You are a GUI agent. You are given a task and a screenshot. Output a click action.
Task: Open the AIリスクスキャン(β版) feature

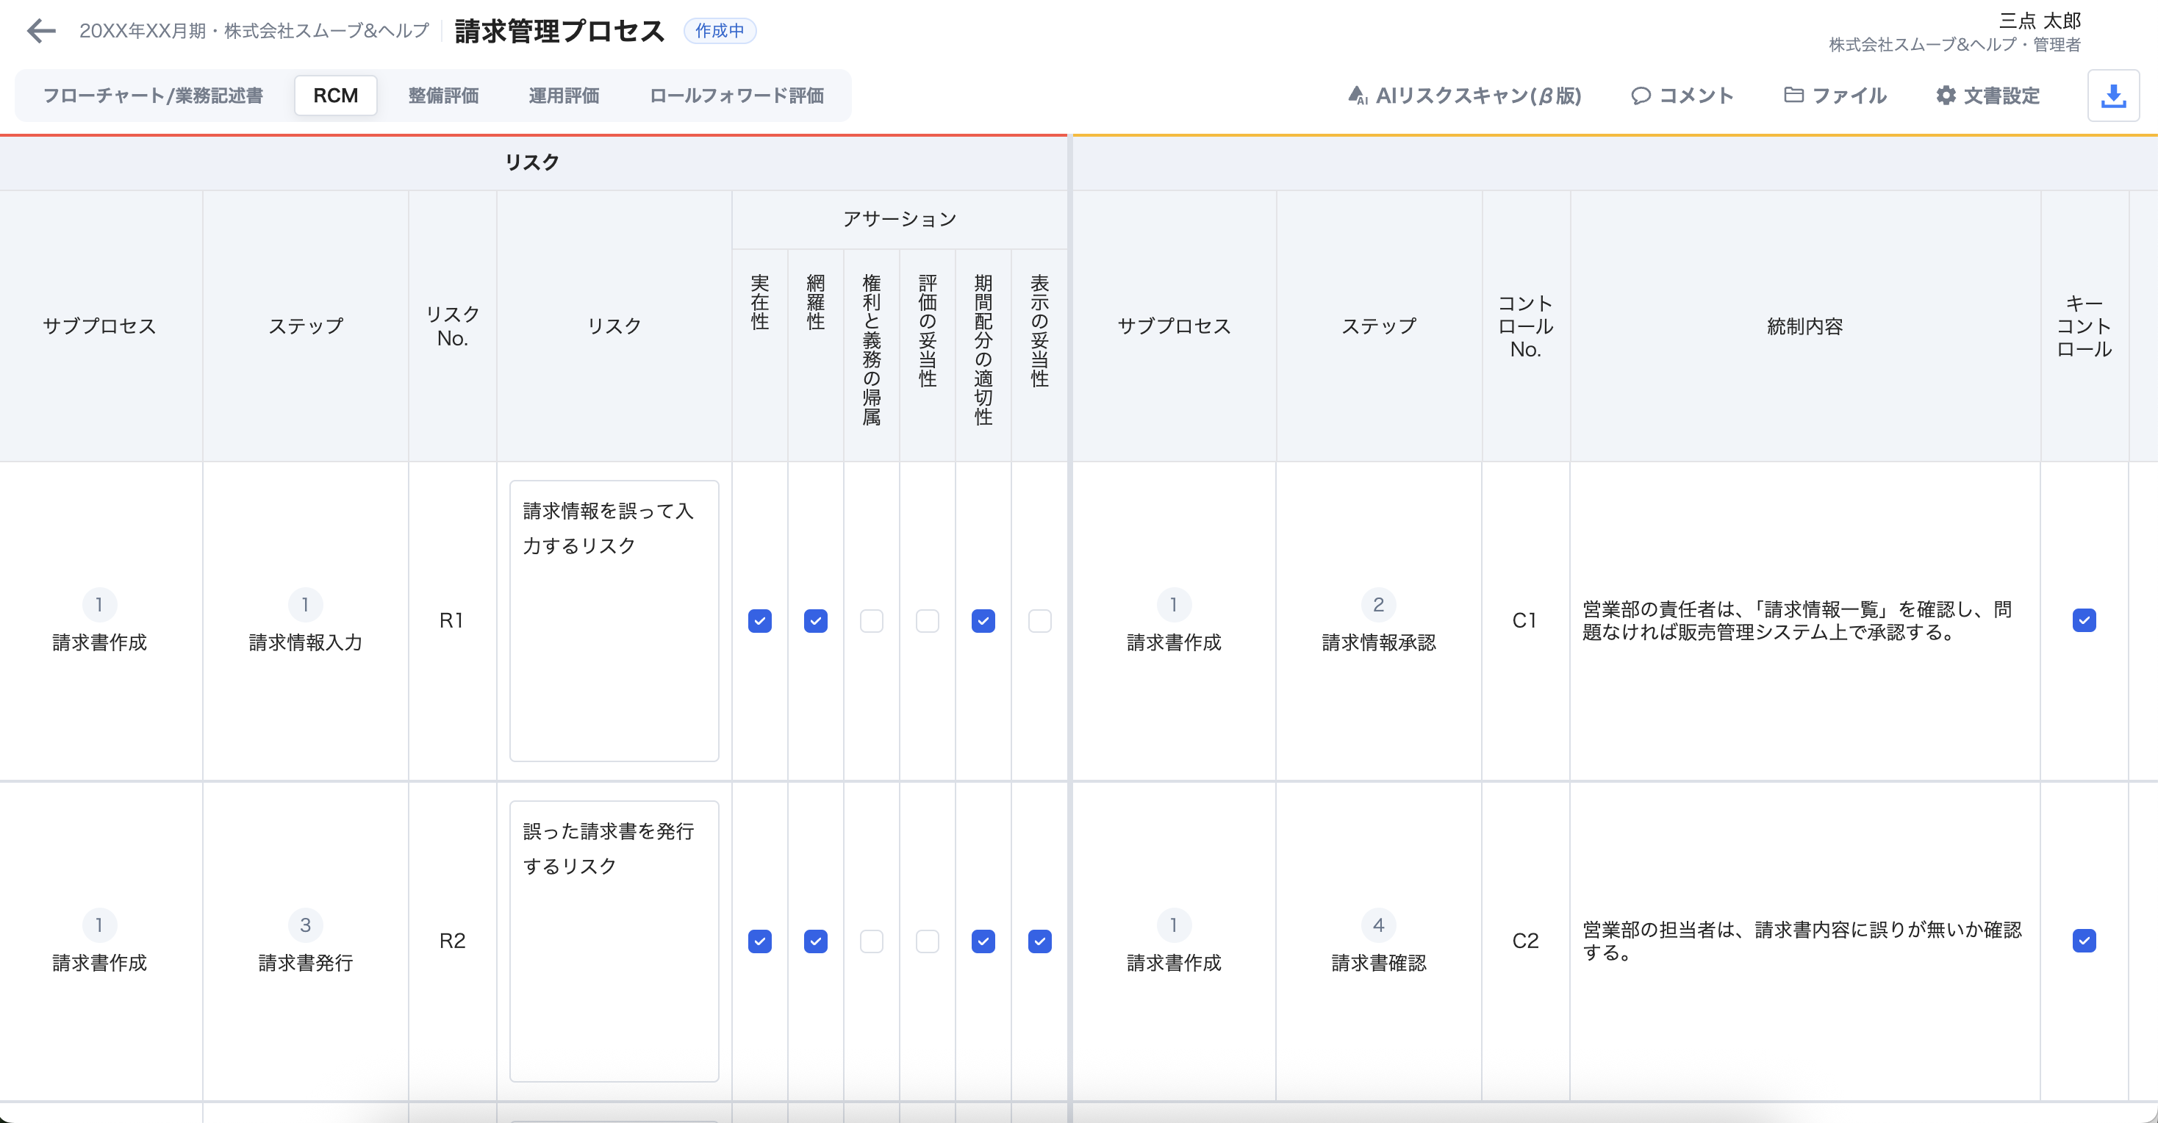click(x=1467, y=96)
